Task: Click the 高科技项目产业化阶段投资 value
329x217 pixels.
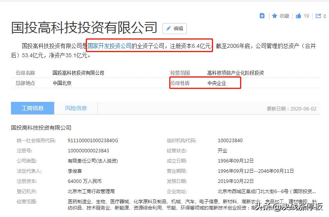Action: click(235, 73)
